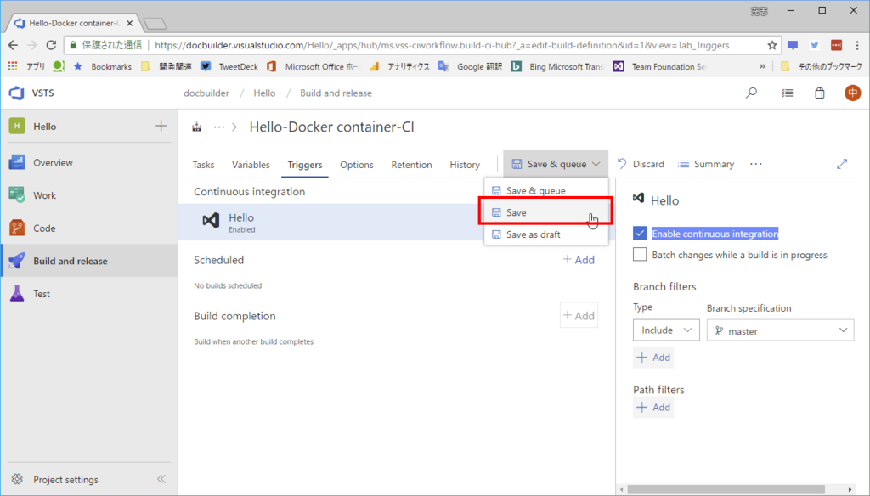Switch to the Options tab

(357, 165)
